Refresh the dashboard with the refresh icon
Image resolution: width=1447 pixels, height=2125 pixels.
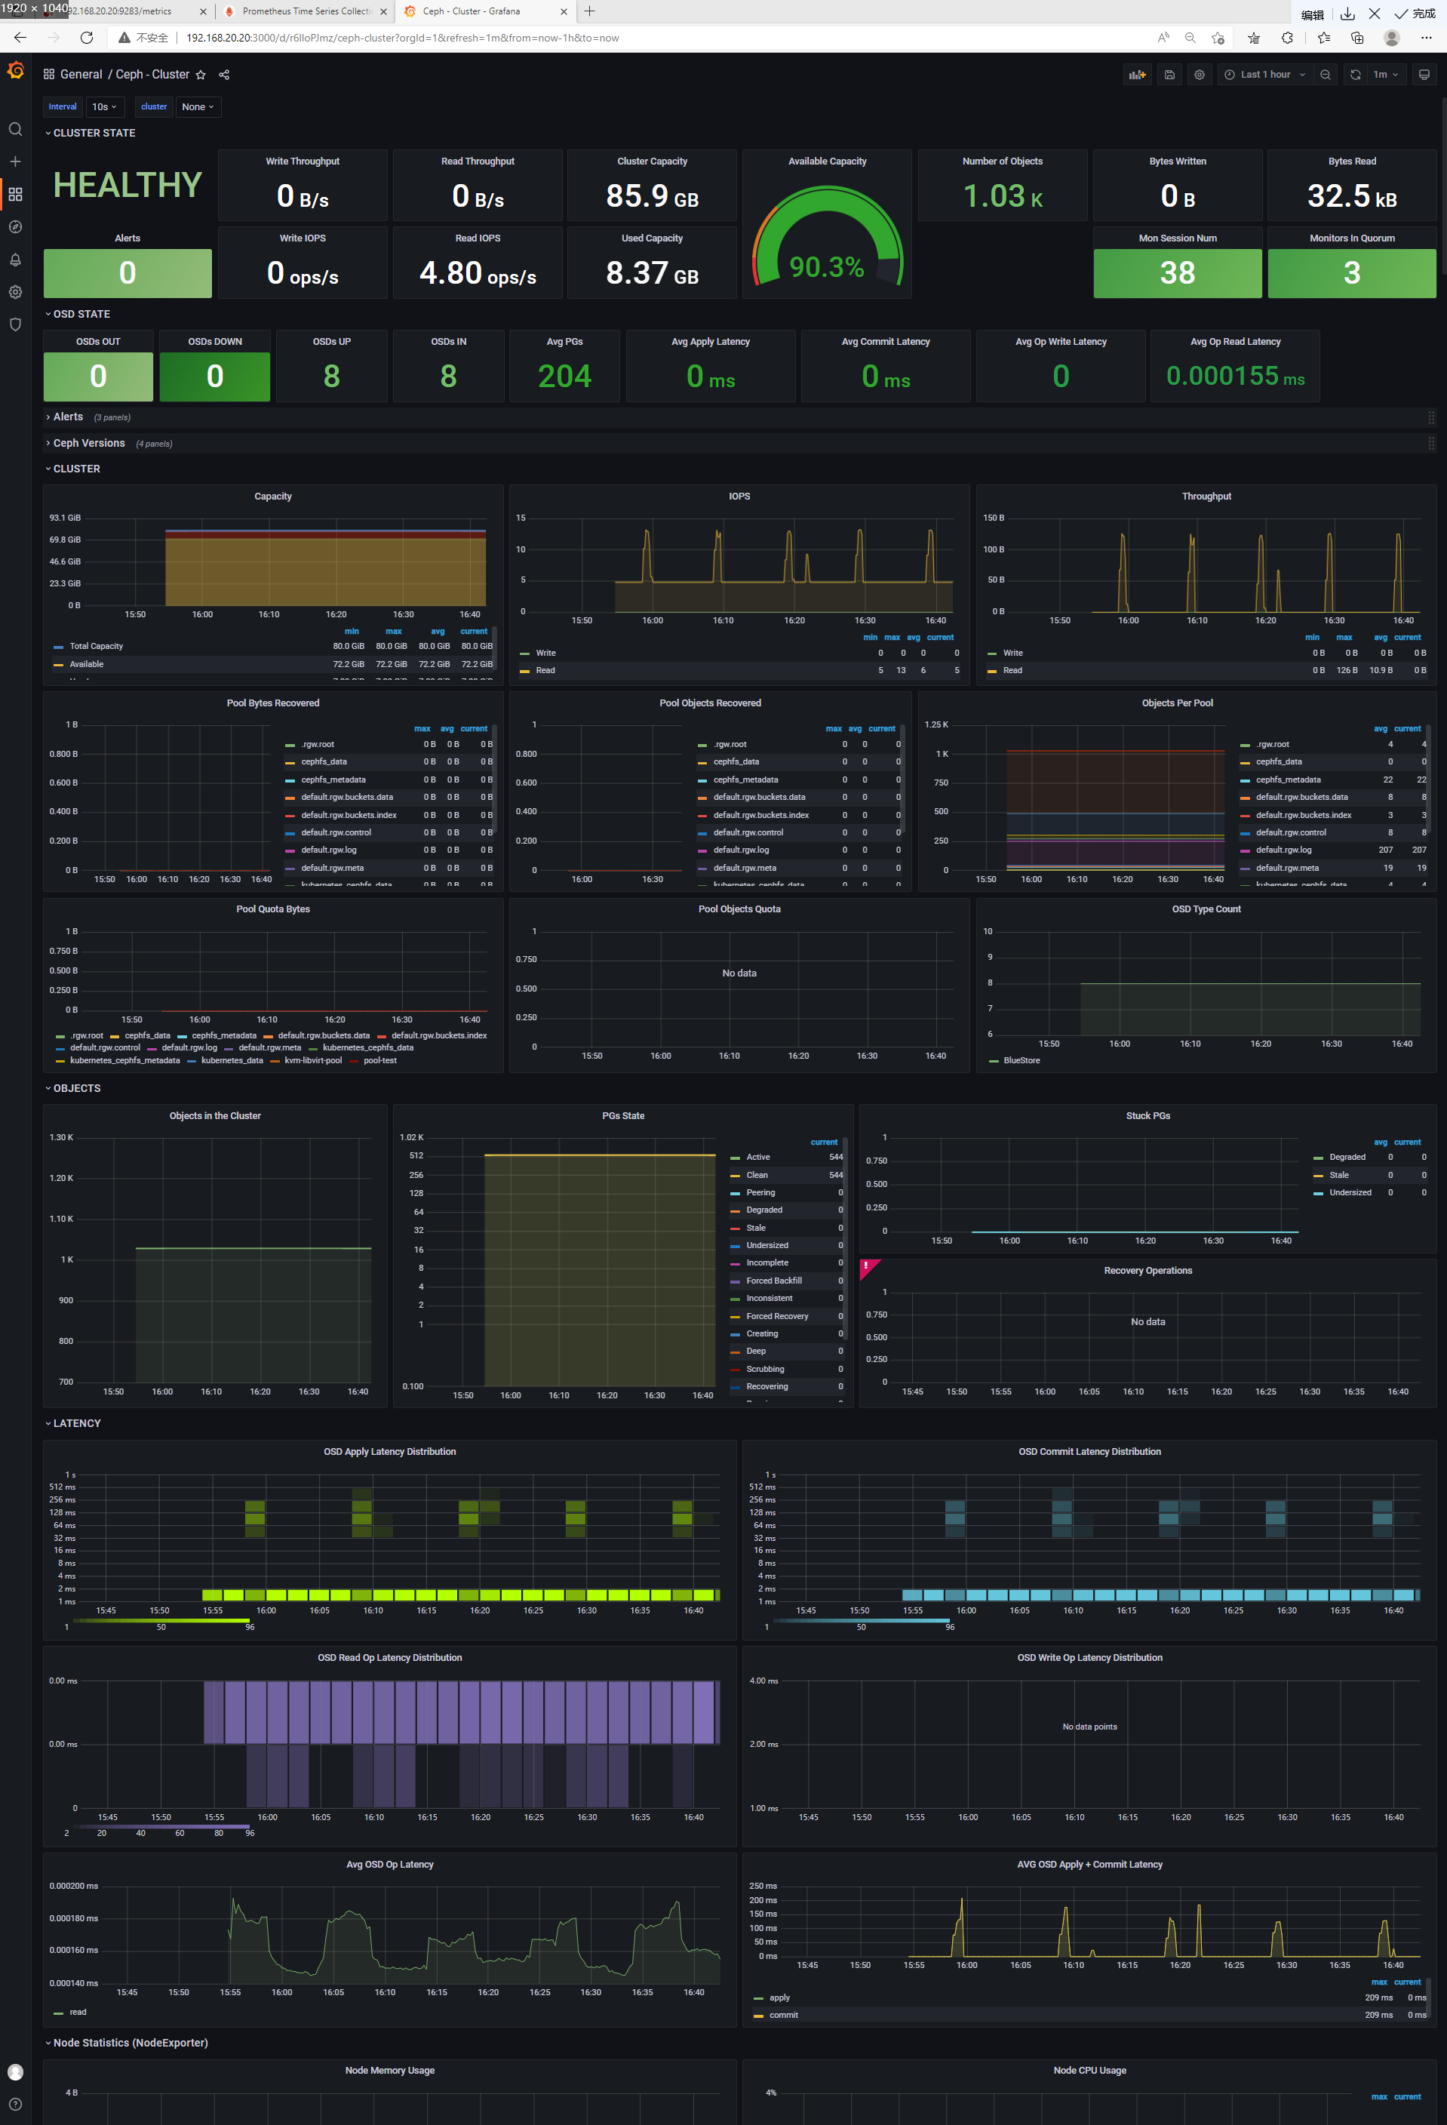(1356, 75)
